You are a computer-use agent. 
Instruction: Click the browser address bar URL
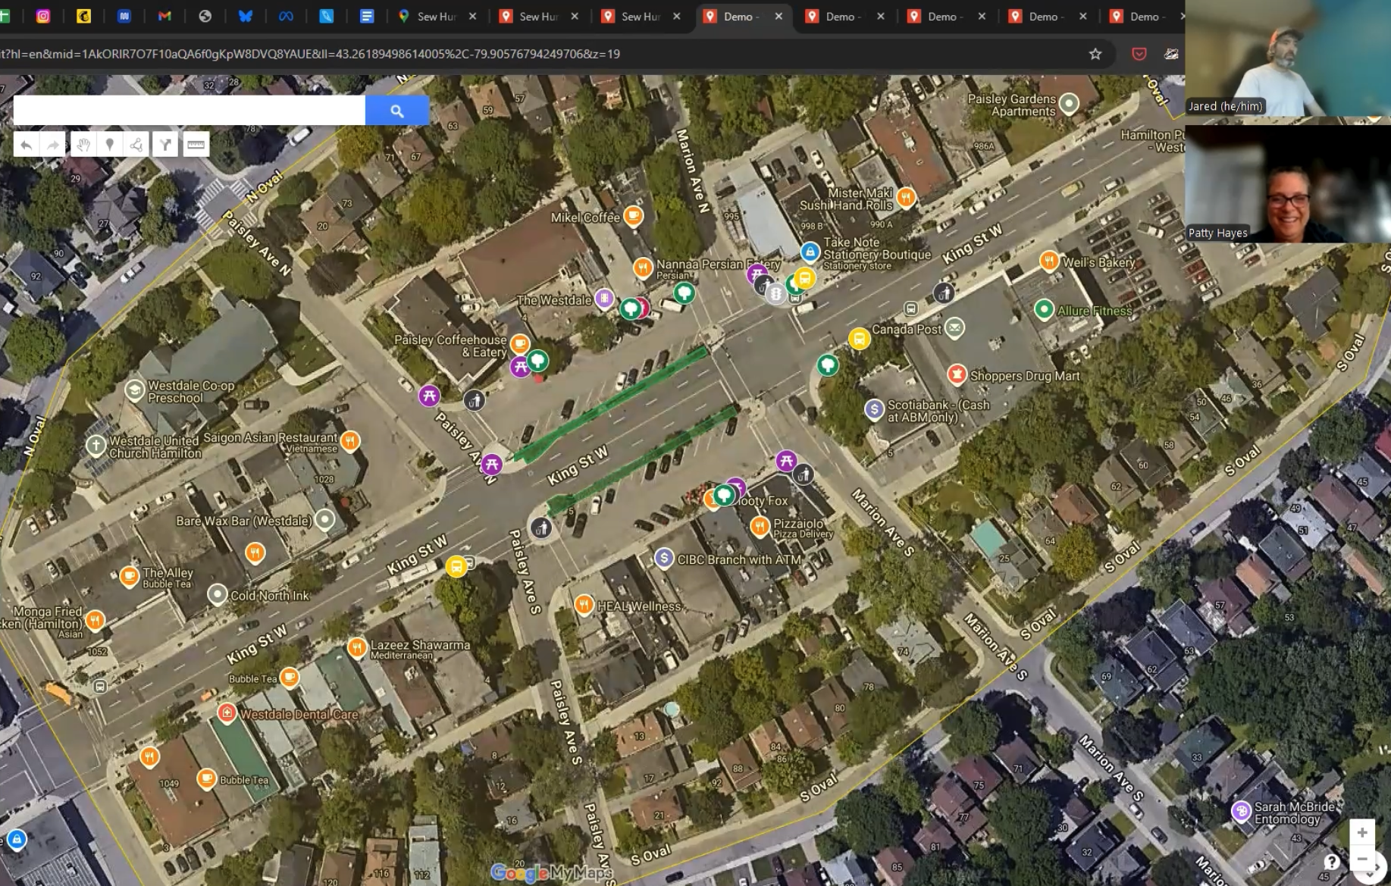point(311,54)
